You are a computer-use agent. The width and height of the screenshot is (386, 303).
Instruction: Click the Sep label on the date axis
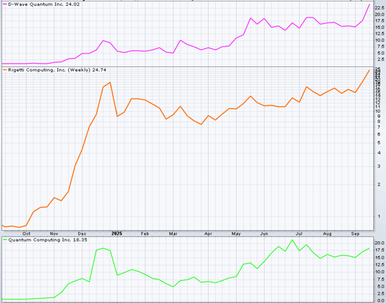pos(355,234)
